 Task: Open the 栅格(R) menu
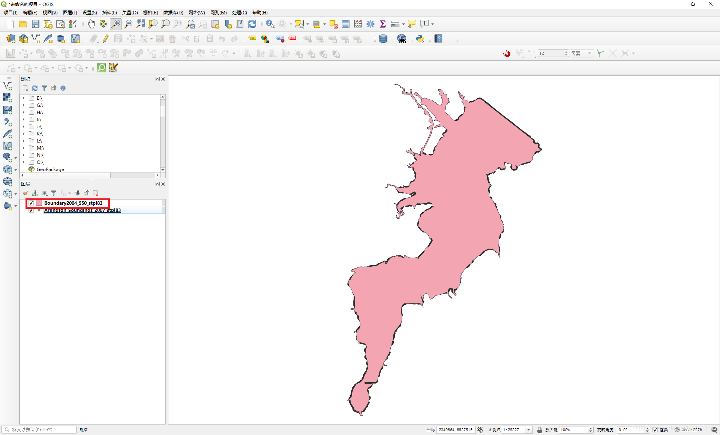click(x=150, y=13)
